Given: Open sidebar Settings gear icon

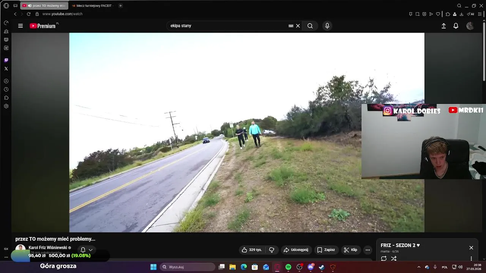Looking at the screenshot, I should (x=6, y=106).
